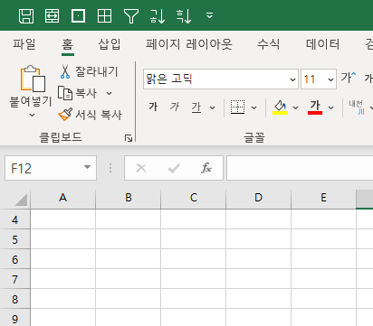Click 잘라내기 scissors button
Image resolution: width=373 pixels, height=326 pixels.
pos(90,71)
